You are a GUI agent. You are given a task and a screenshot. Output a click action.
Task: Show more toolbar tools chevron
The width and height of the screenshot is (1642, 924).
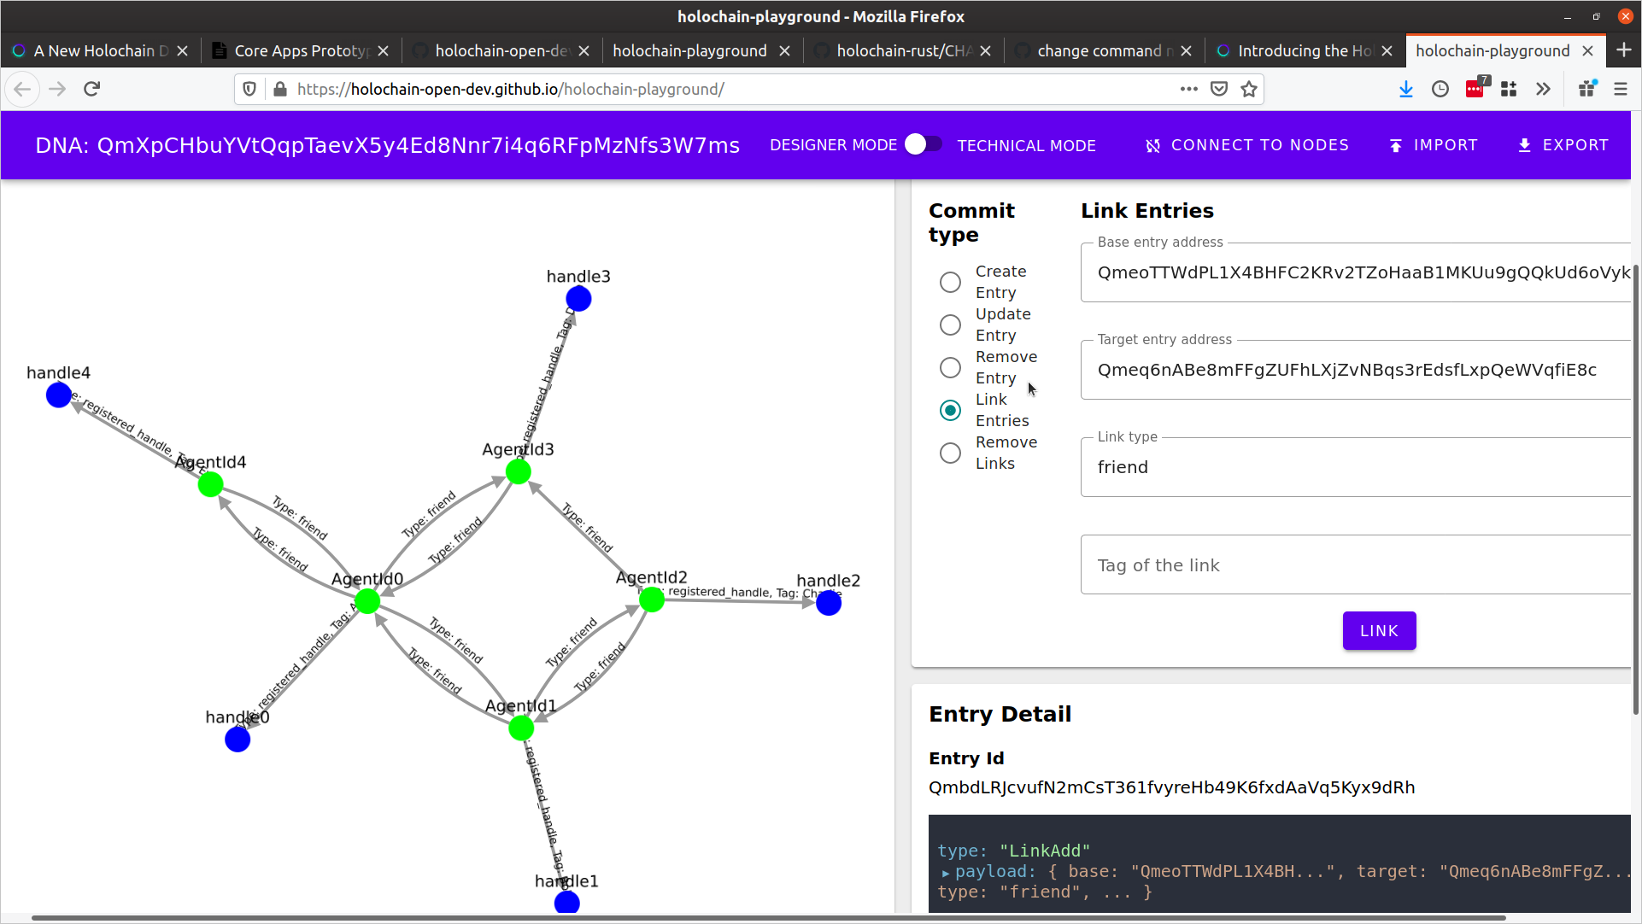pyautogui.click(x=1543, y=89)
